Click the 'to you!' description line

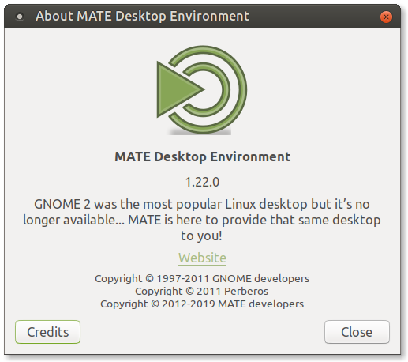tap(201, 236)
